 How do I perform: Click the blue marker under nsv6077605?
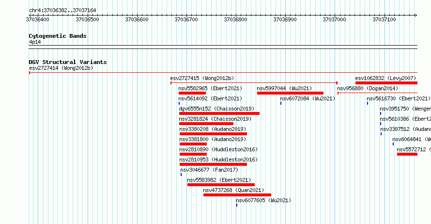pos(237,205)
